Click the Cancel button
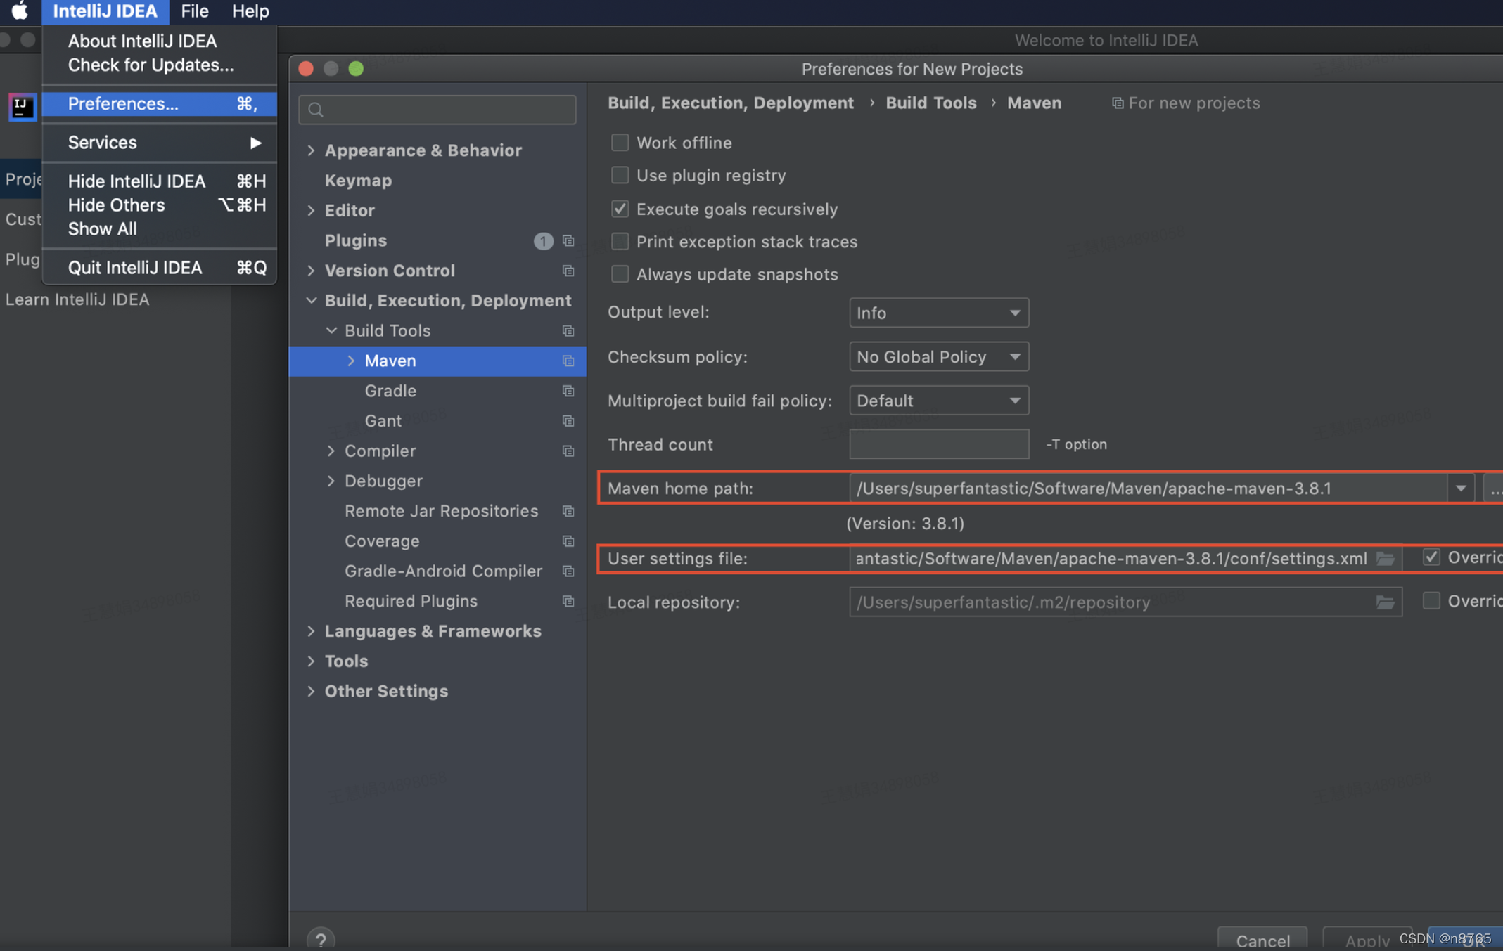 [1262, 940]
